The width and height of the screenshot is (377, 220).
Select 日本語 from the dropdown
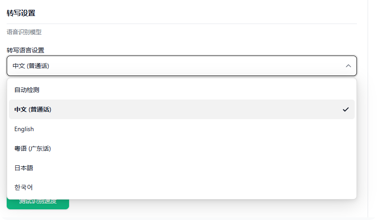click(24, 168)
